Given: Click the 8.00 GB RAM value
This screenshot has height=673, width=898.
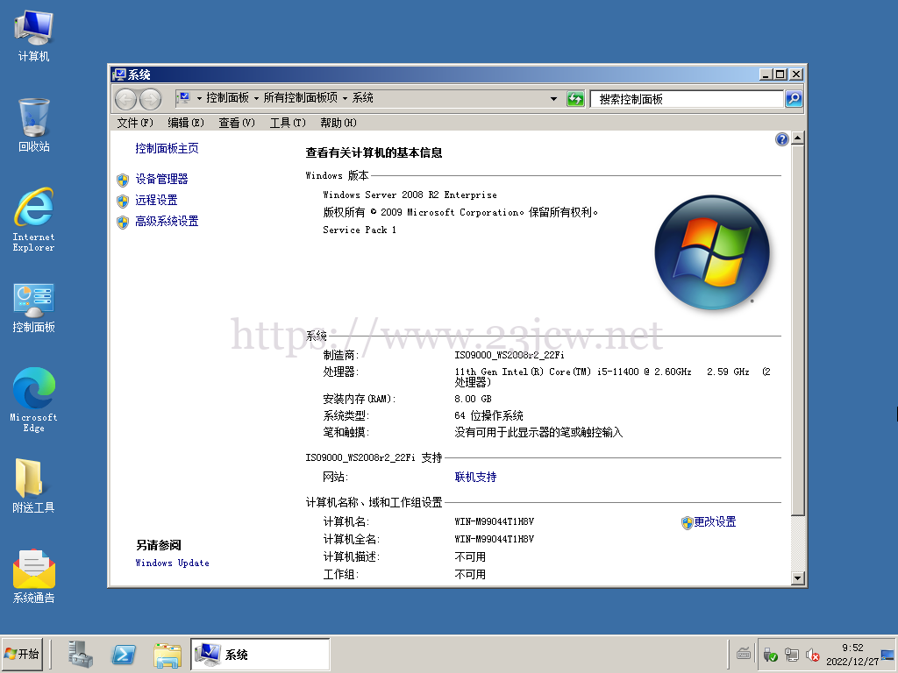Looking at the screenshot, I should coord(473,399).
